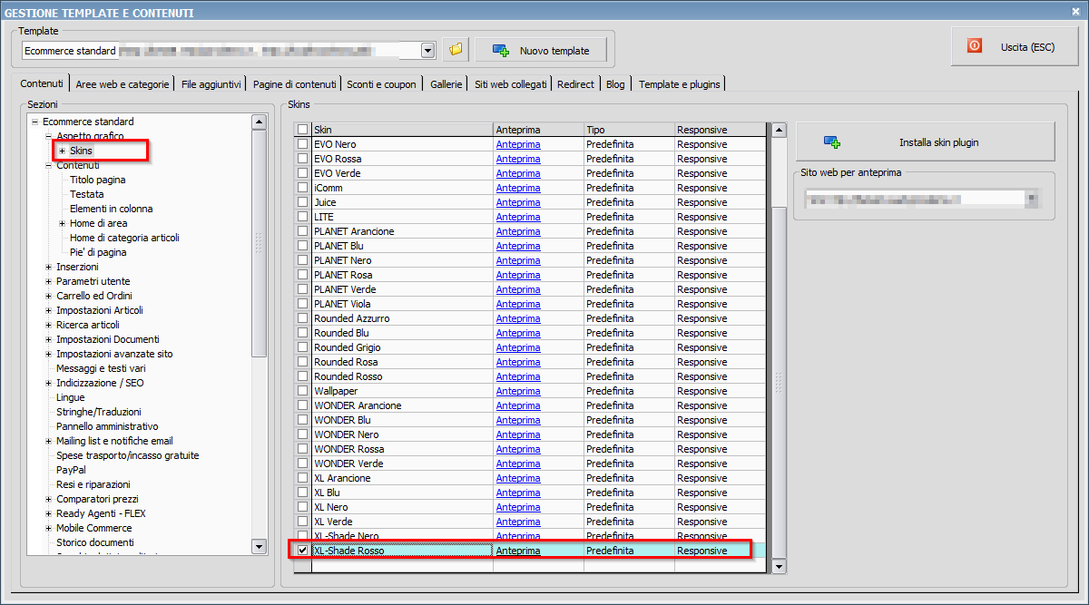Switch to Template e plugins tab

pos(680,84)
